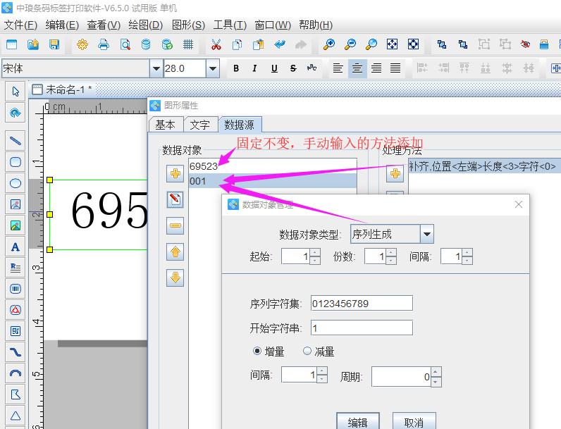Image resolution: width=561 pixels, height=429 pixels.
Task: Click the new document icon in toolbar
Action: (x=12, y=44)
